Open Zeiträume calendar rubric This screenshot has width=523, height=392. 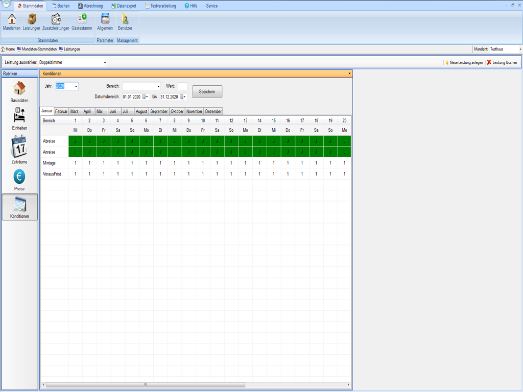pos(19,149)
